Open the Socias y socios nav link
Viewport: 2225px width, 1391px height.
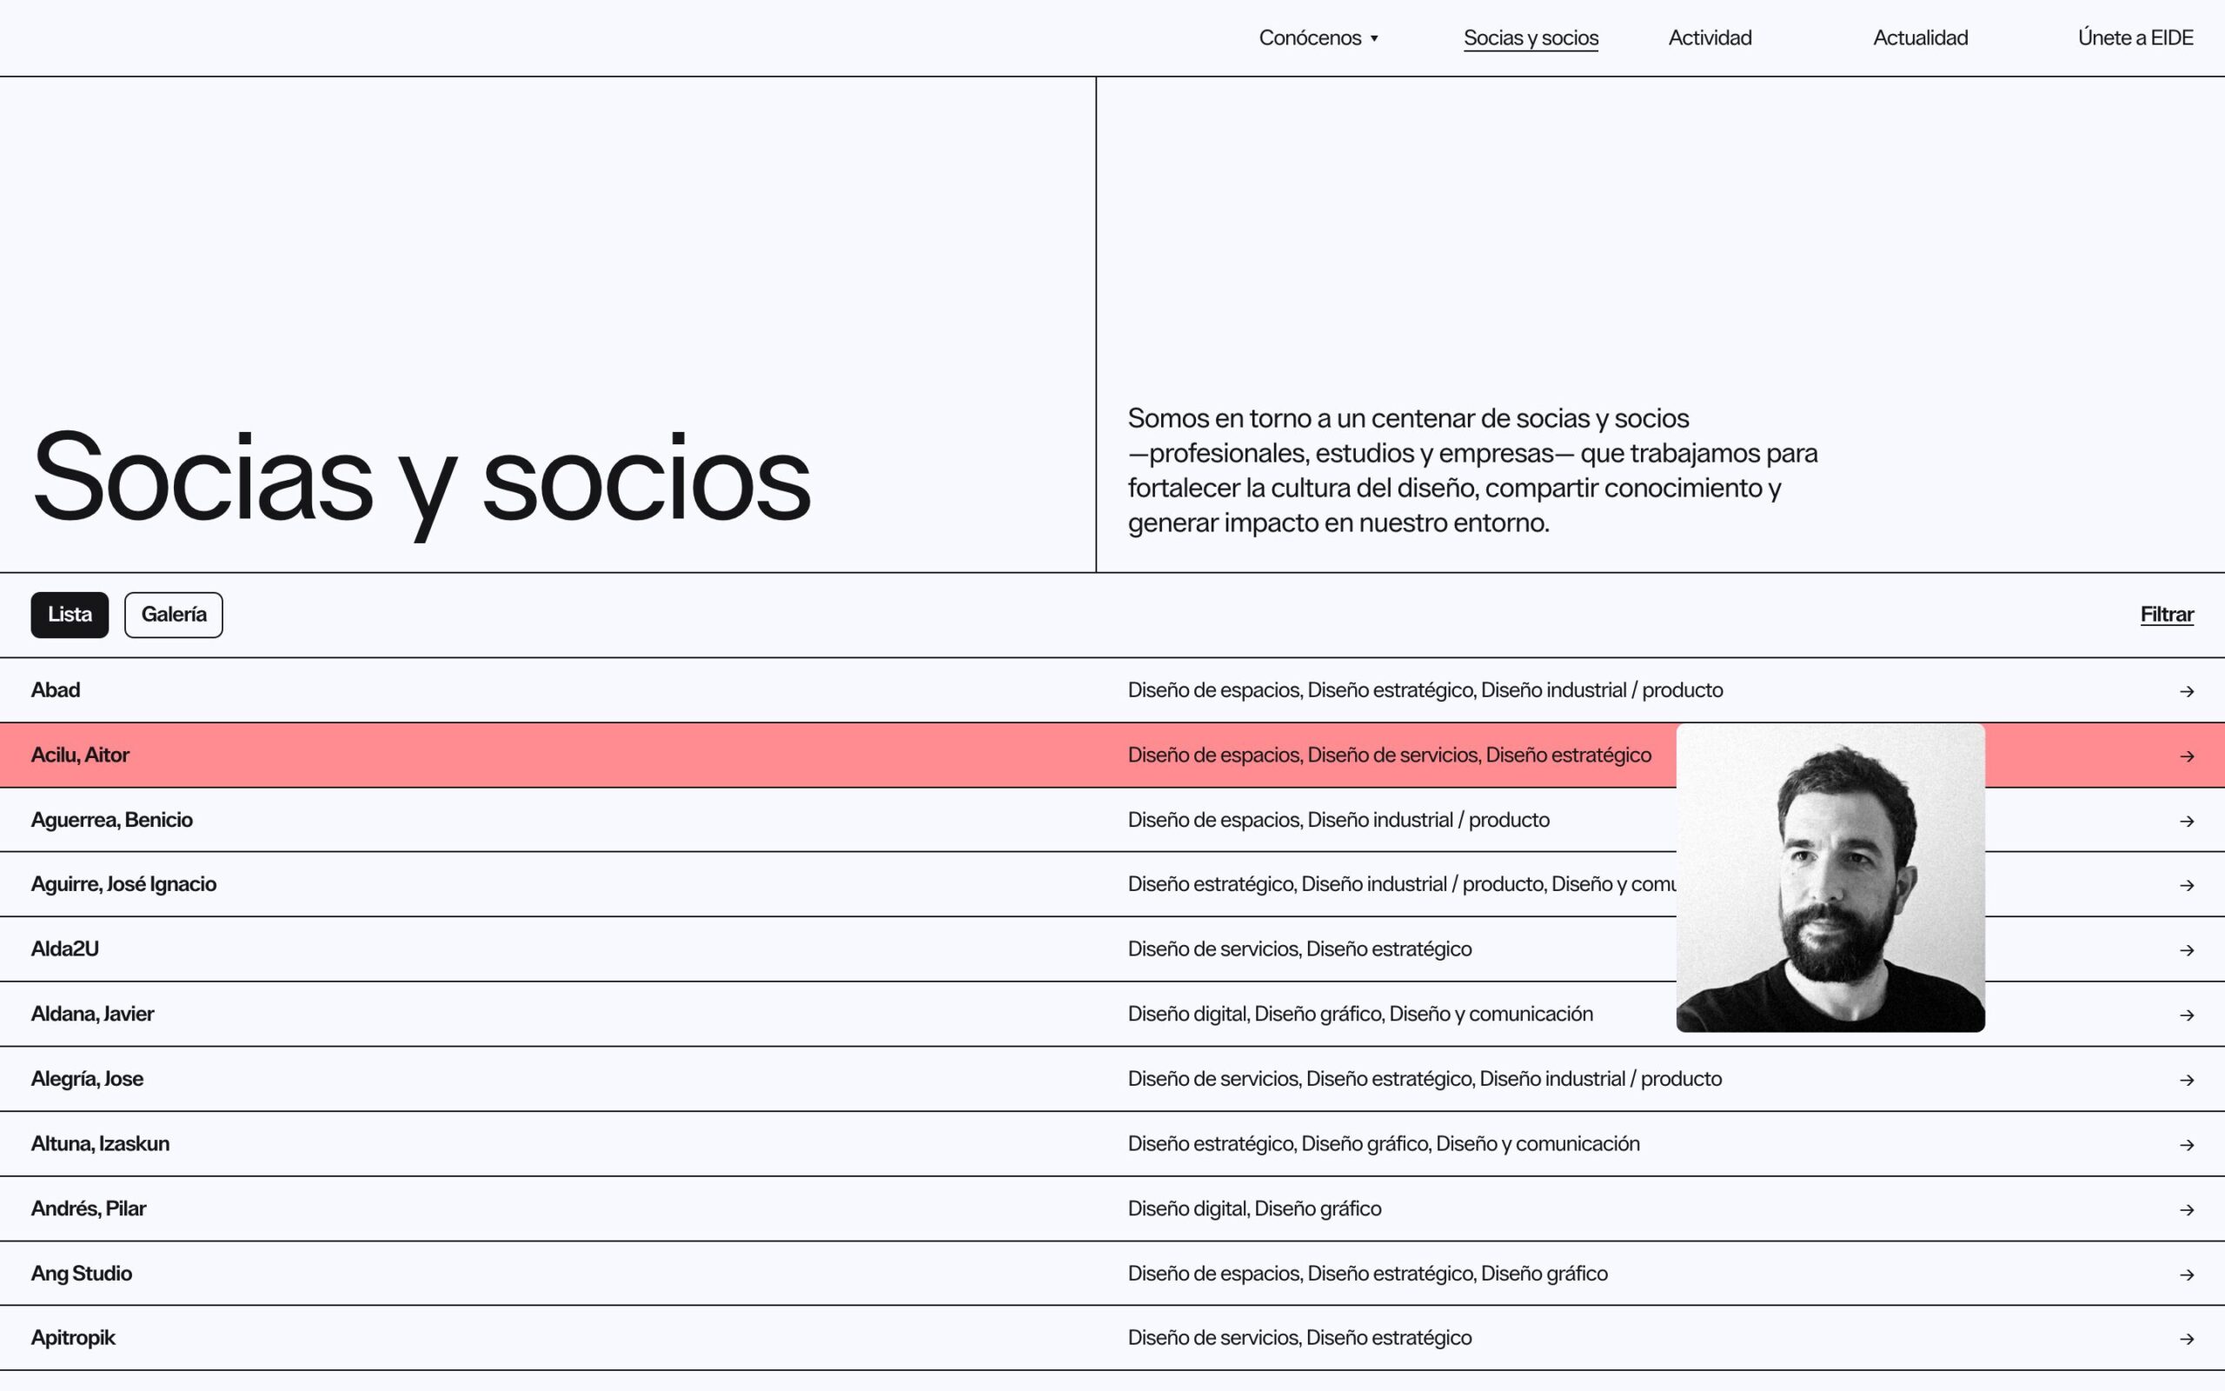[x=1530, y=37]
